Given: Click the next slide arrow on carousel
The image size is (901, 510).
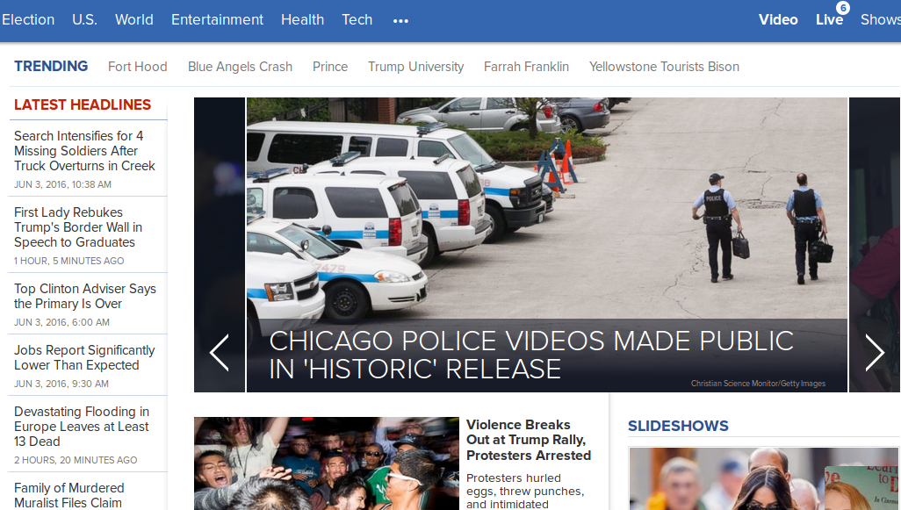Looking at the screenshot, I should click(874, 352).
